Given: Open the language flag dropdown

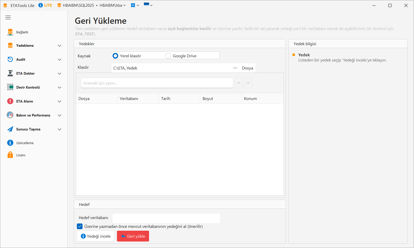Looking at the screenshot, I should coord(148,5).
